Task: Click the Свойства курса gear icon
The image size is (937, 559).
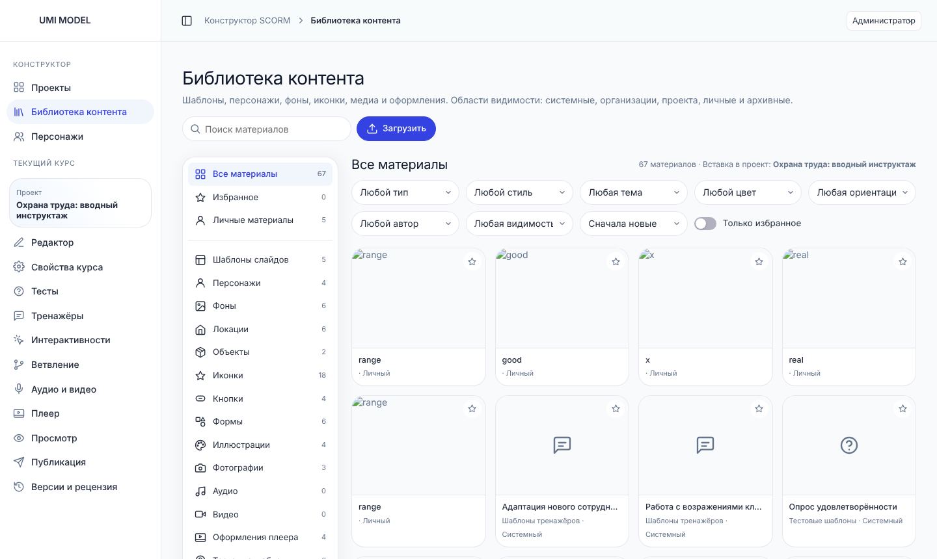Action: pos(19,267)
